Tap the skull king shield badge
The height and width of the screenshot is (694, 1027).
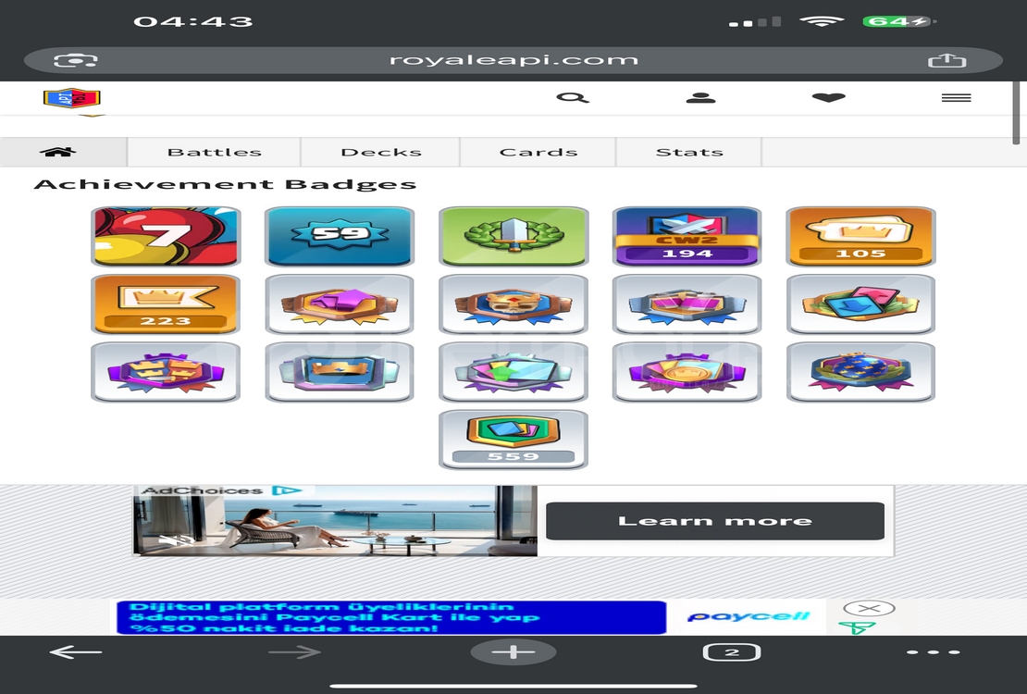coord(513,304)
